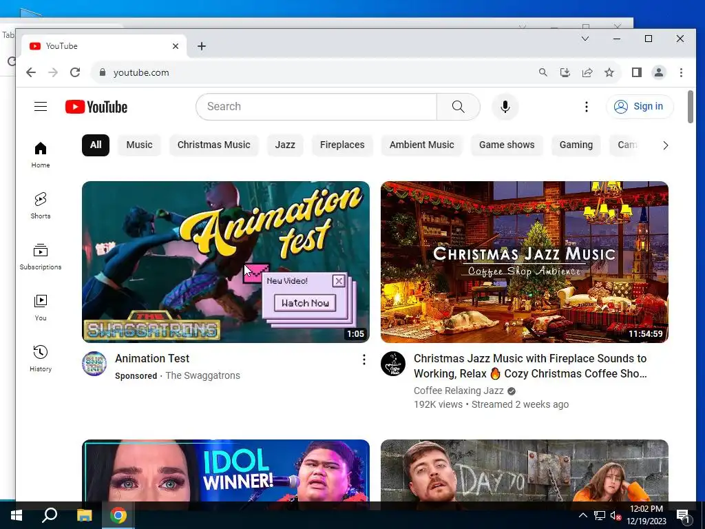Open the Windows notification center
This screenshot has width=705, height=529.
pyautogui.click(x=683, y=515)
